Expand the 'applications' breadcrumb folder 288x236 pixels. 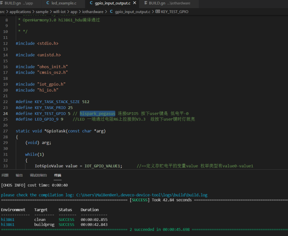click(x=20, y=12)
